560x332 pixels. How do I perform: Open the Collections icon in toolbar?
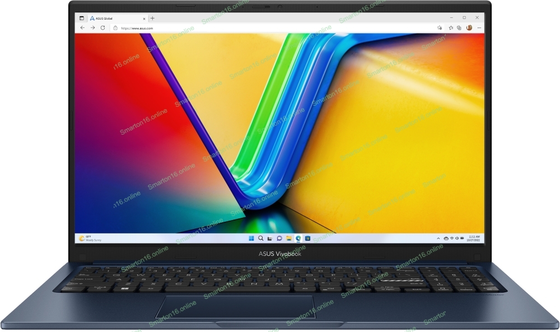[x=459, y=27]
